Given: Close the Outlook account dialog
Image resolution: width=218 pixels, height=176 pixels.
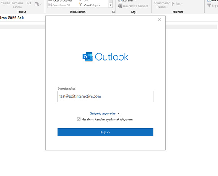Looking at the screenshot, I should (160, 20).
